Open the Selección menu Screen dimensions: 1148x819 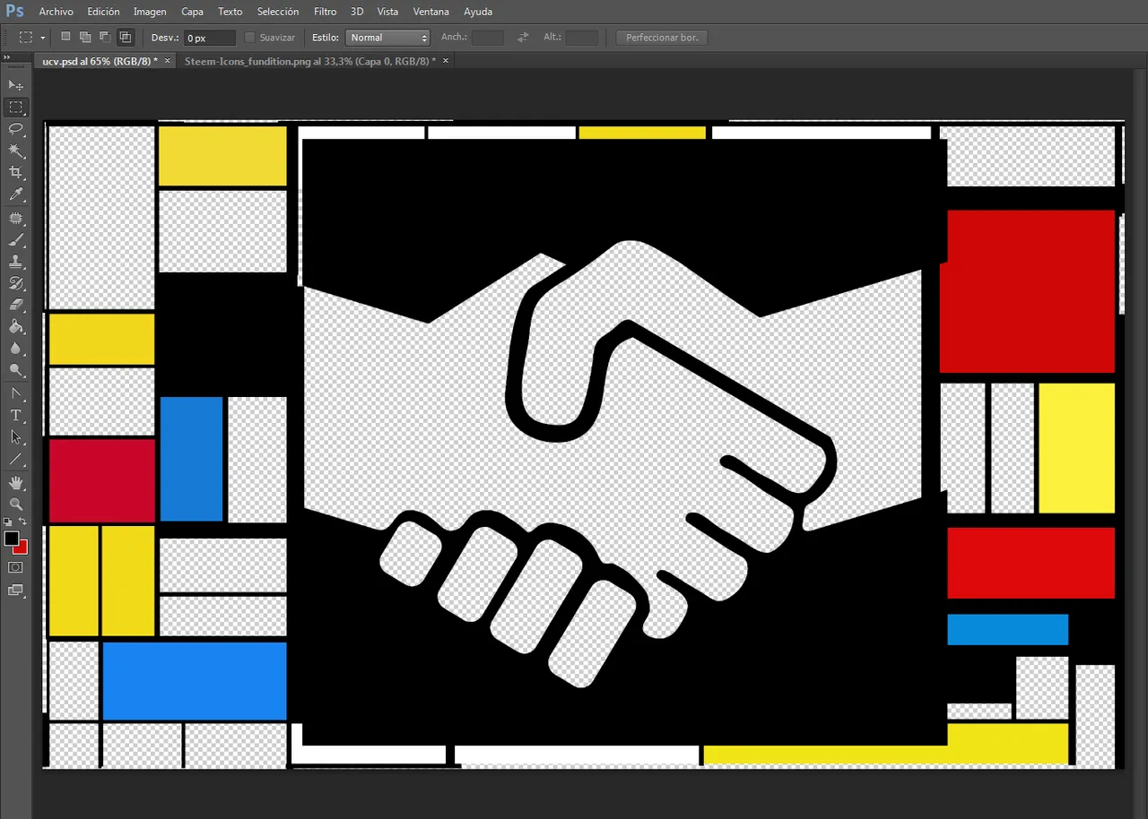(x=278, y=12)
